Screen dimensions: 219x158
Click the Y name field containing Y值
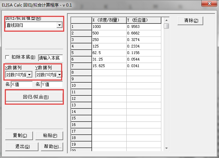pos(51,84)
